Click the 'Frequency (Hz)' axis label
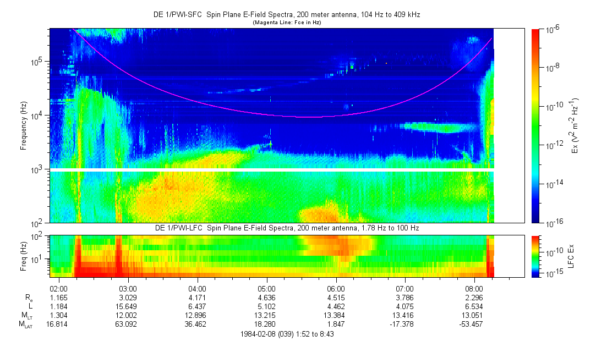This screenshot has height=341, width=596. point(24,126)
